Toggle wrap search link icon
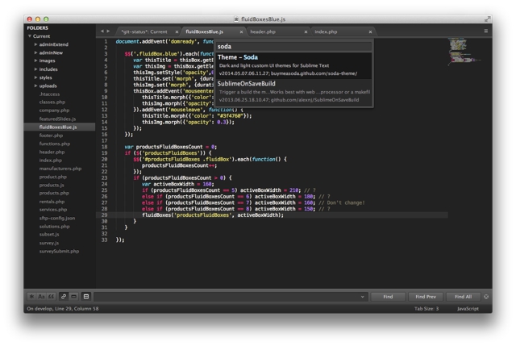This screenshot has height=346, width=516. [x=64, y=297]
